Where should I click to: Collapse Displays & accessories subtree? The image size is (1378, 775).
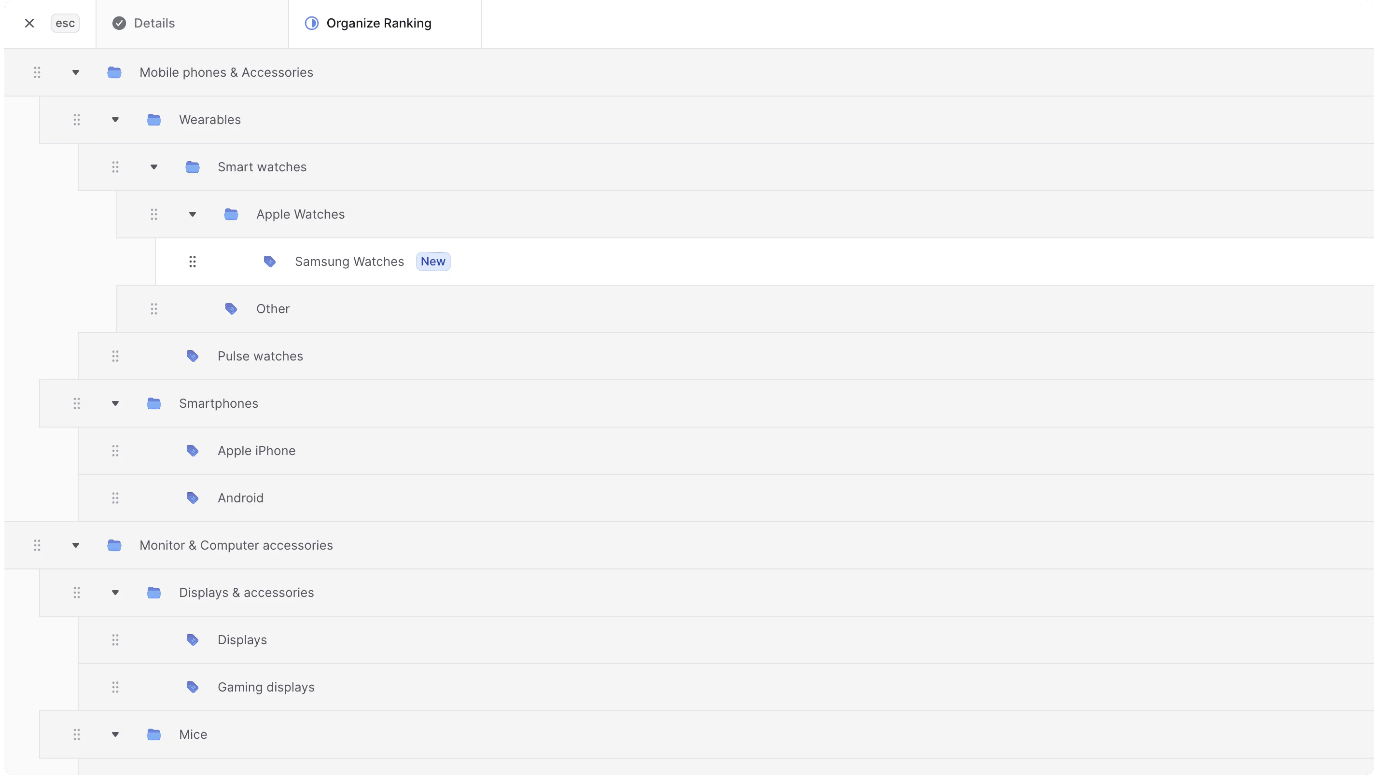tap(115, 593)
